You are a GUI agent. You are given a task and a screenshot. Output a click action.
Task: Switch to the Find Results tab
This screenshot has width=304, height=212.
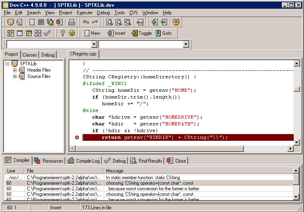coord(146,161)
